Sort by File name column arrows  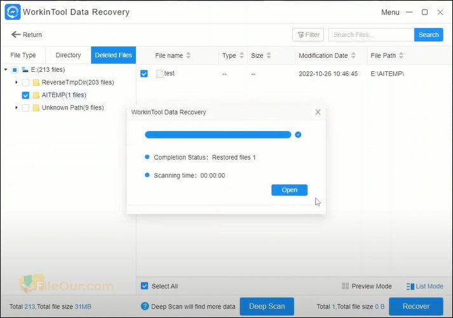188,55
